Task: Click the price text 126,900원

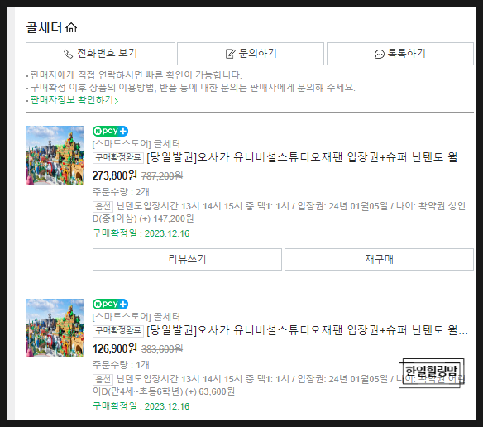Action: tap(115, 348)
